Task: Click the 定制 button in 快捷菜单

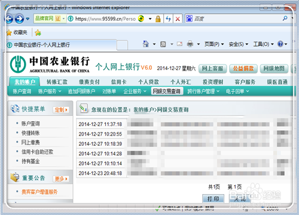Action: coord(61,110)
